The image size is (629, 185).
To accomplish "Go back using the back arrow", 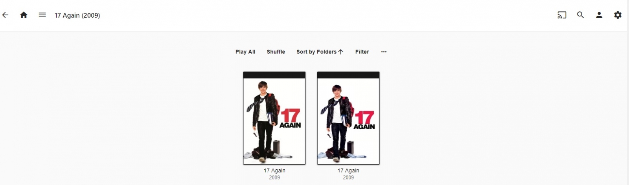I will 5,15.
